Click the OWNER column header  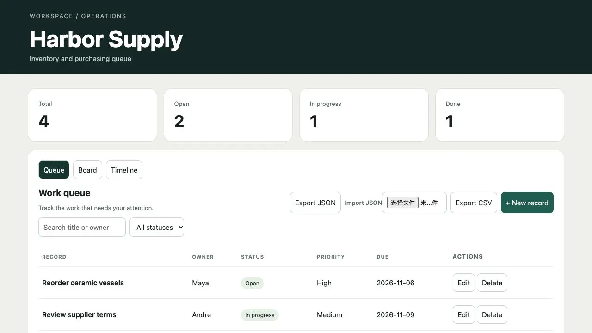[x=203, y=257]
